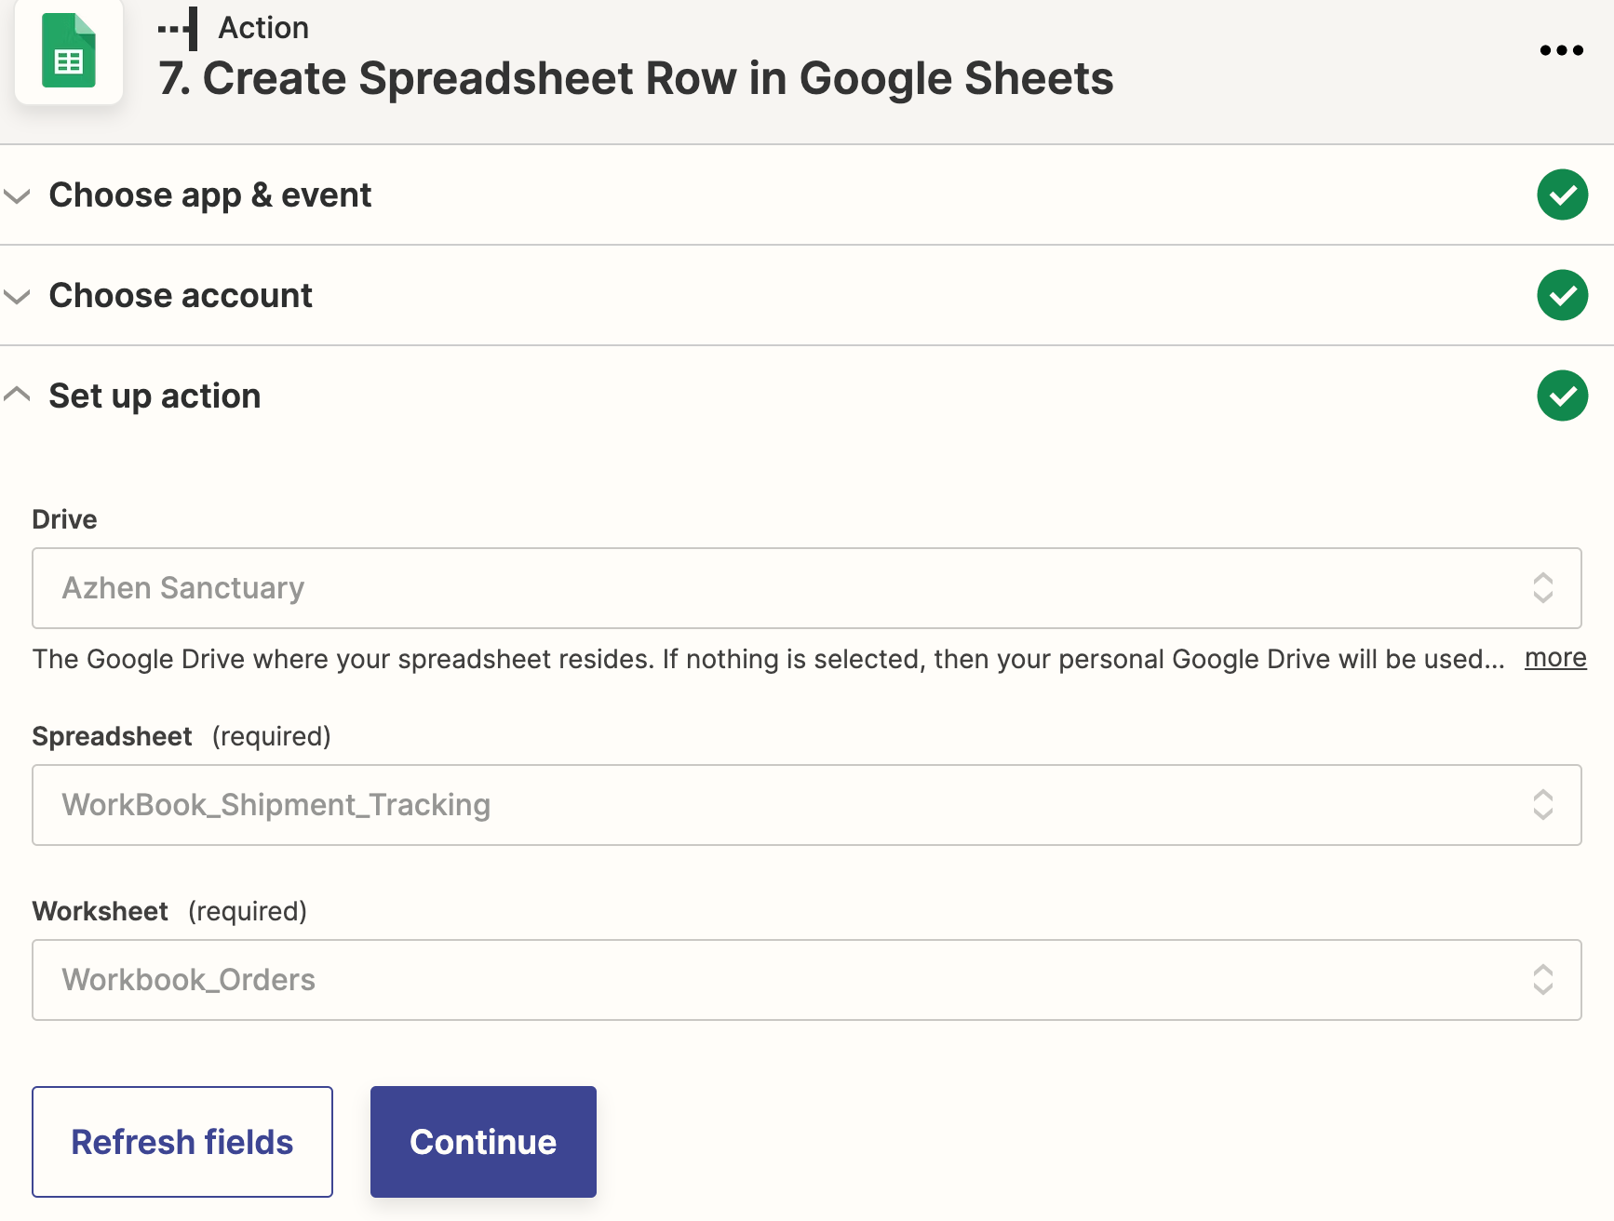
Task: Open Spreadsheet dropdown WorkBook_Shipment_Tracking
Action: pos(807,805)
